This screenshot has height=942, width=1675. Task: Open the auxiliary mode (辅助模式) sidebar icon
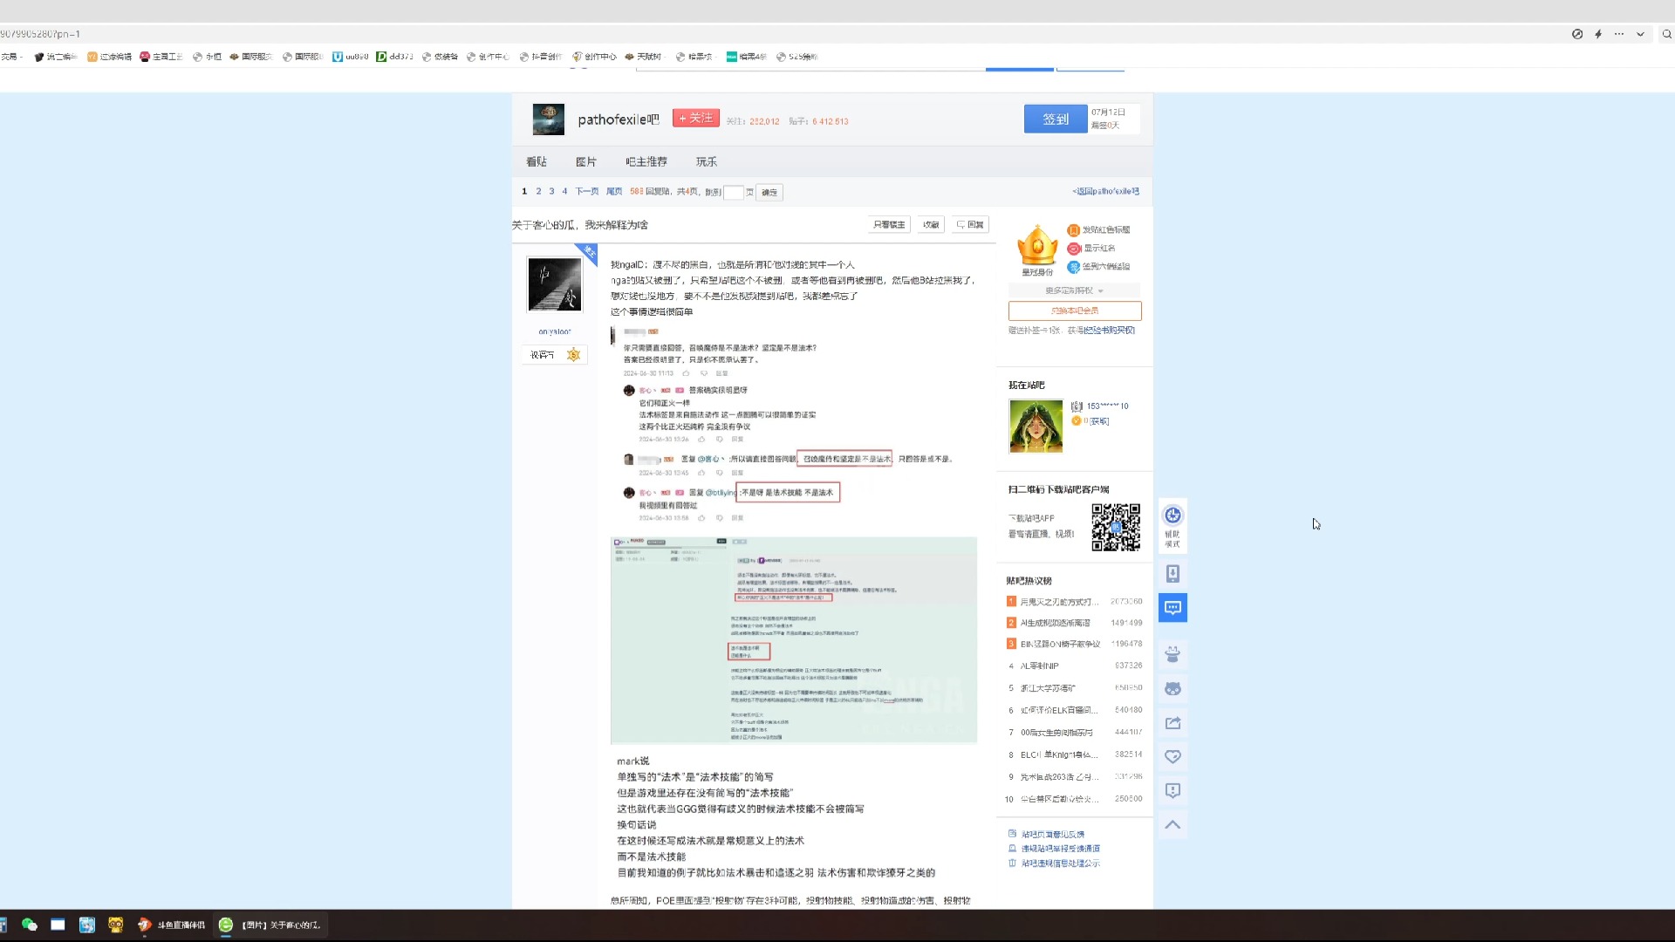[x=1172, y=526]
